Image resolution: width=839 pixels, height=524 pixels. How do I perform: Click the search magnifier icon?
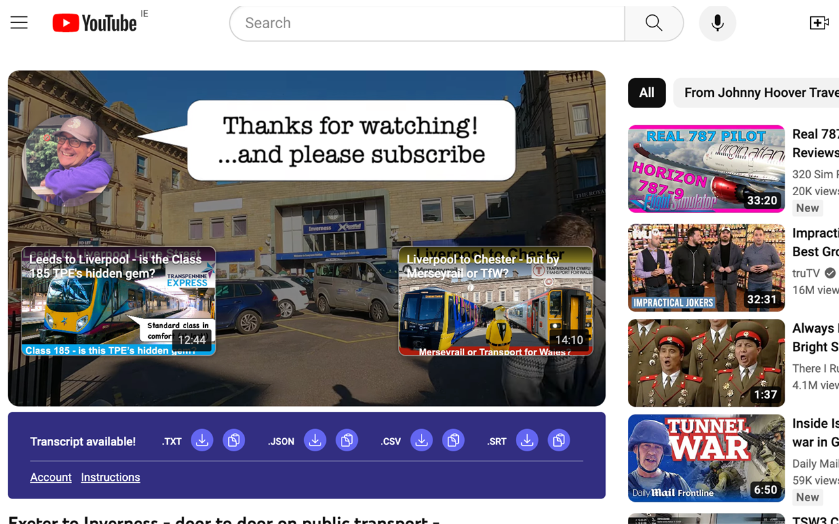(654, 22)
